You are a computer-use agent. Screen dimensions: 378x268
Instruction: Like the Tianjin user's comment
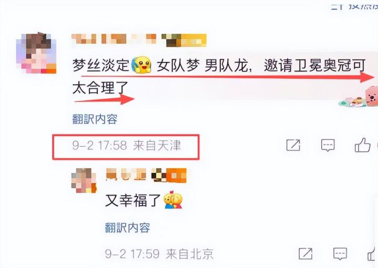(x=362, y=145)
